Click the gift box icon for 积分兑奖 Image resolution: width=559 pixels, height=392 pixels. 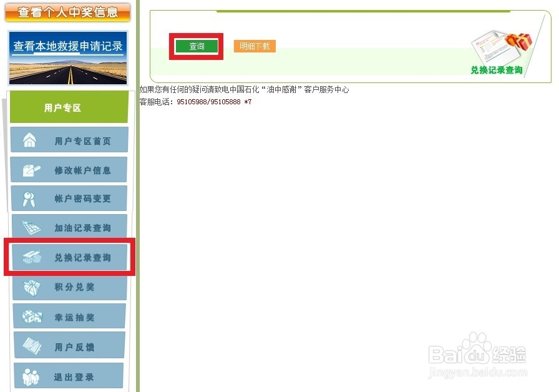[x=32, y=287]
